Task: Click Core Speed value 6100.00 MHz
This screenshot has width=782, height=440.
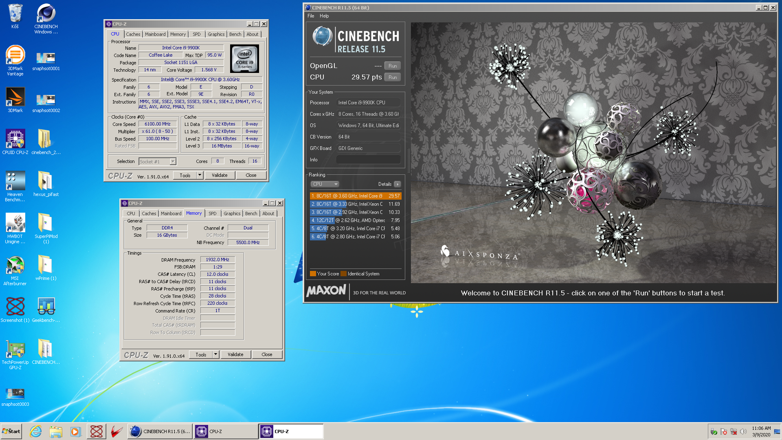Action: [x=158, y=124]
